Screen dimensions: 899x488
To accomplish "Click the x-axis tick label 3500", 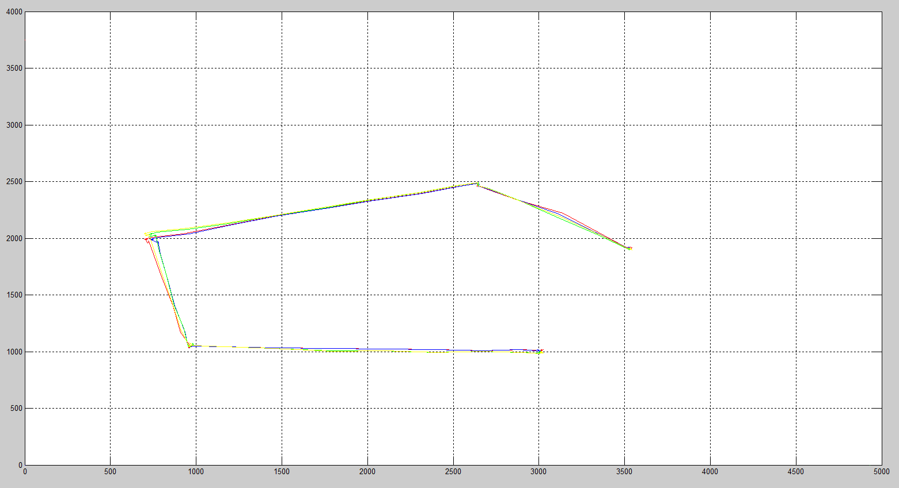I will (x=624, y=472).
